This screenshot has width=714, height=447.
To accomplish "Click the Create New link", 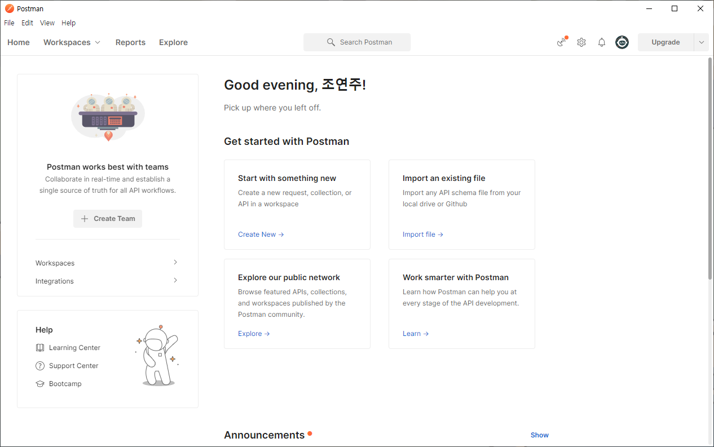I will click(261, 234).
